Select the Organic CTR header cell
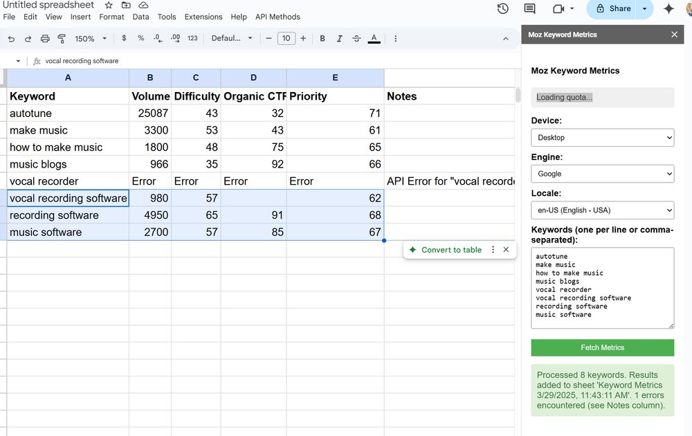The image size is (692, 436). point(254,96)
